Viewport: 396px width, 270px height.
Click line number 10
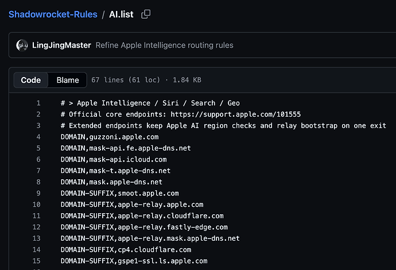tap(36, 205)
